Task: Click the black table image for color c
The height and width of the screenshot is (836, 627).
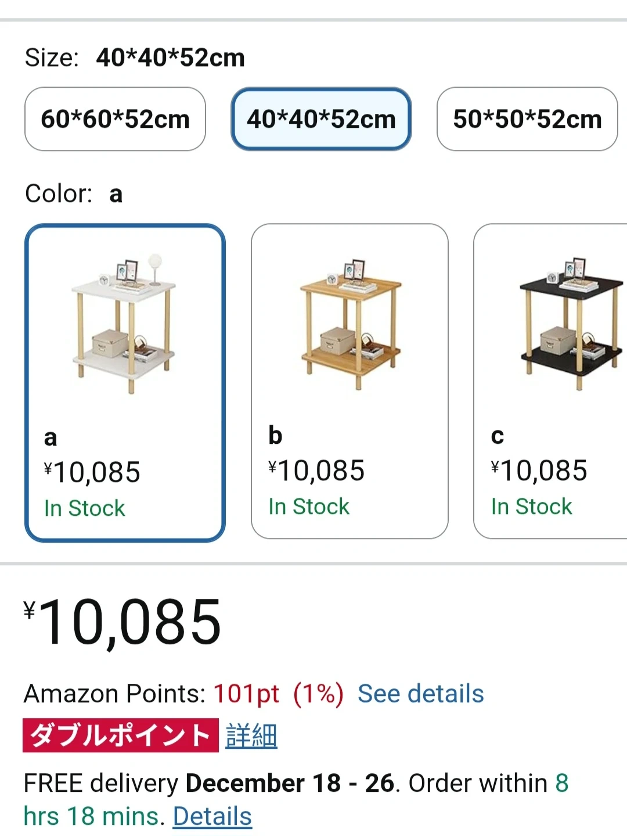Action: 569,323
